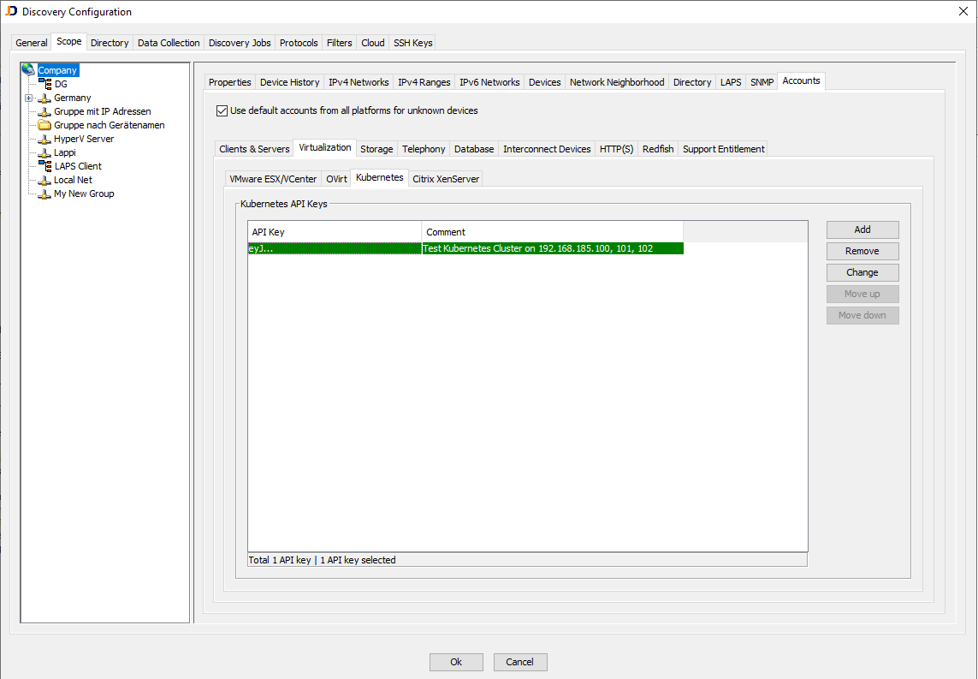Viewport: 978px width, 679px height.
Task: Click the Change button
Action: (x=862, y=271)
